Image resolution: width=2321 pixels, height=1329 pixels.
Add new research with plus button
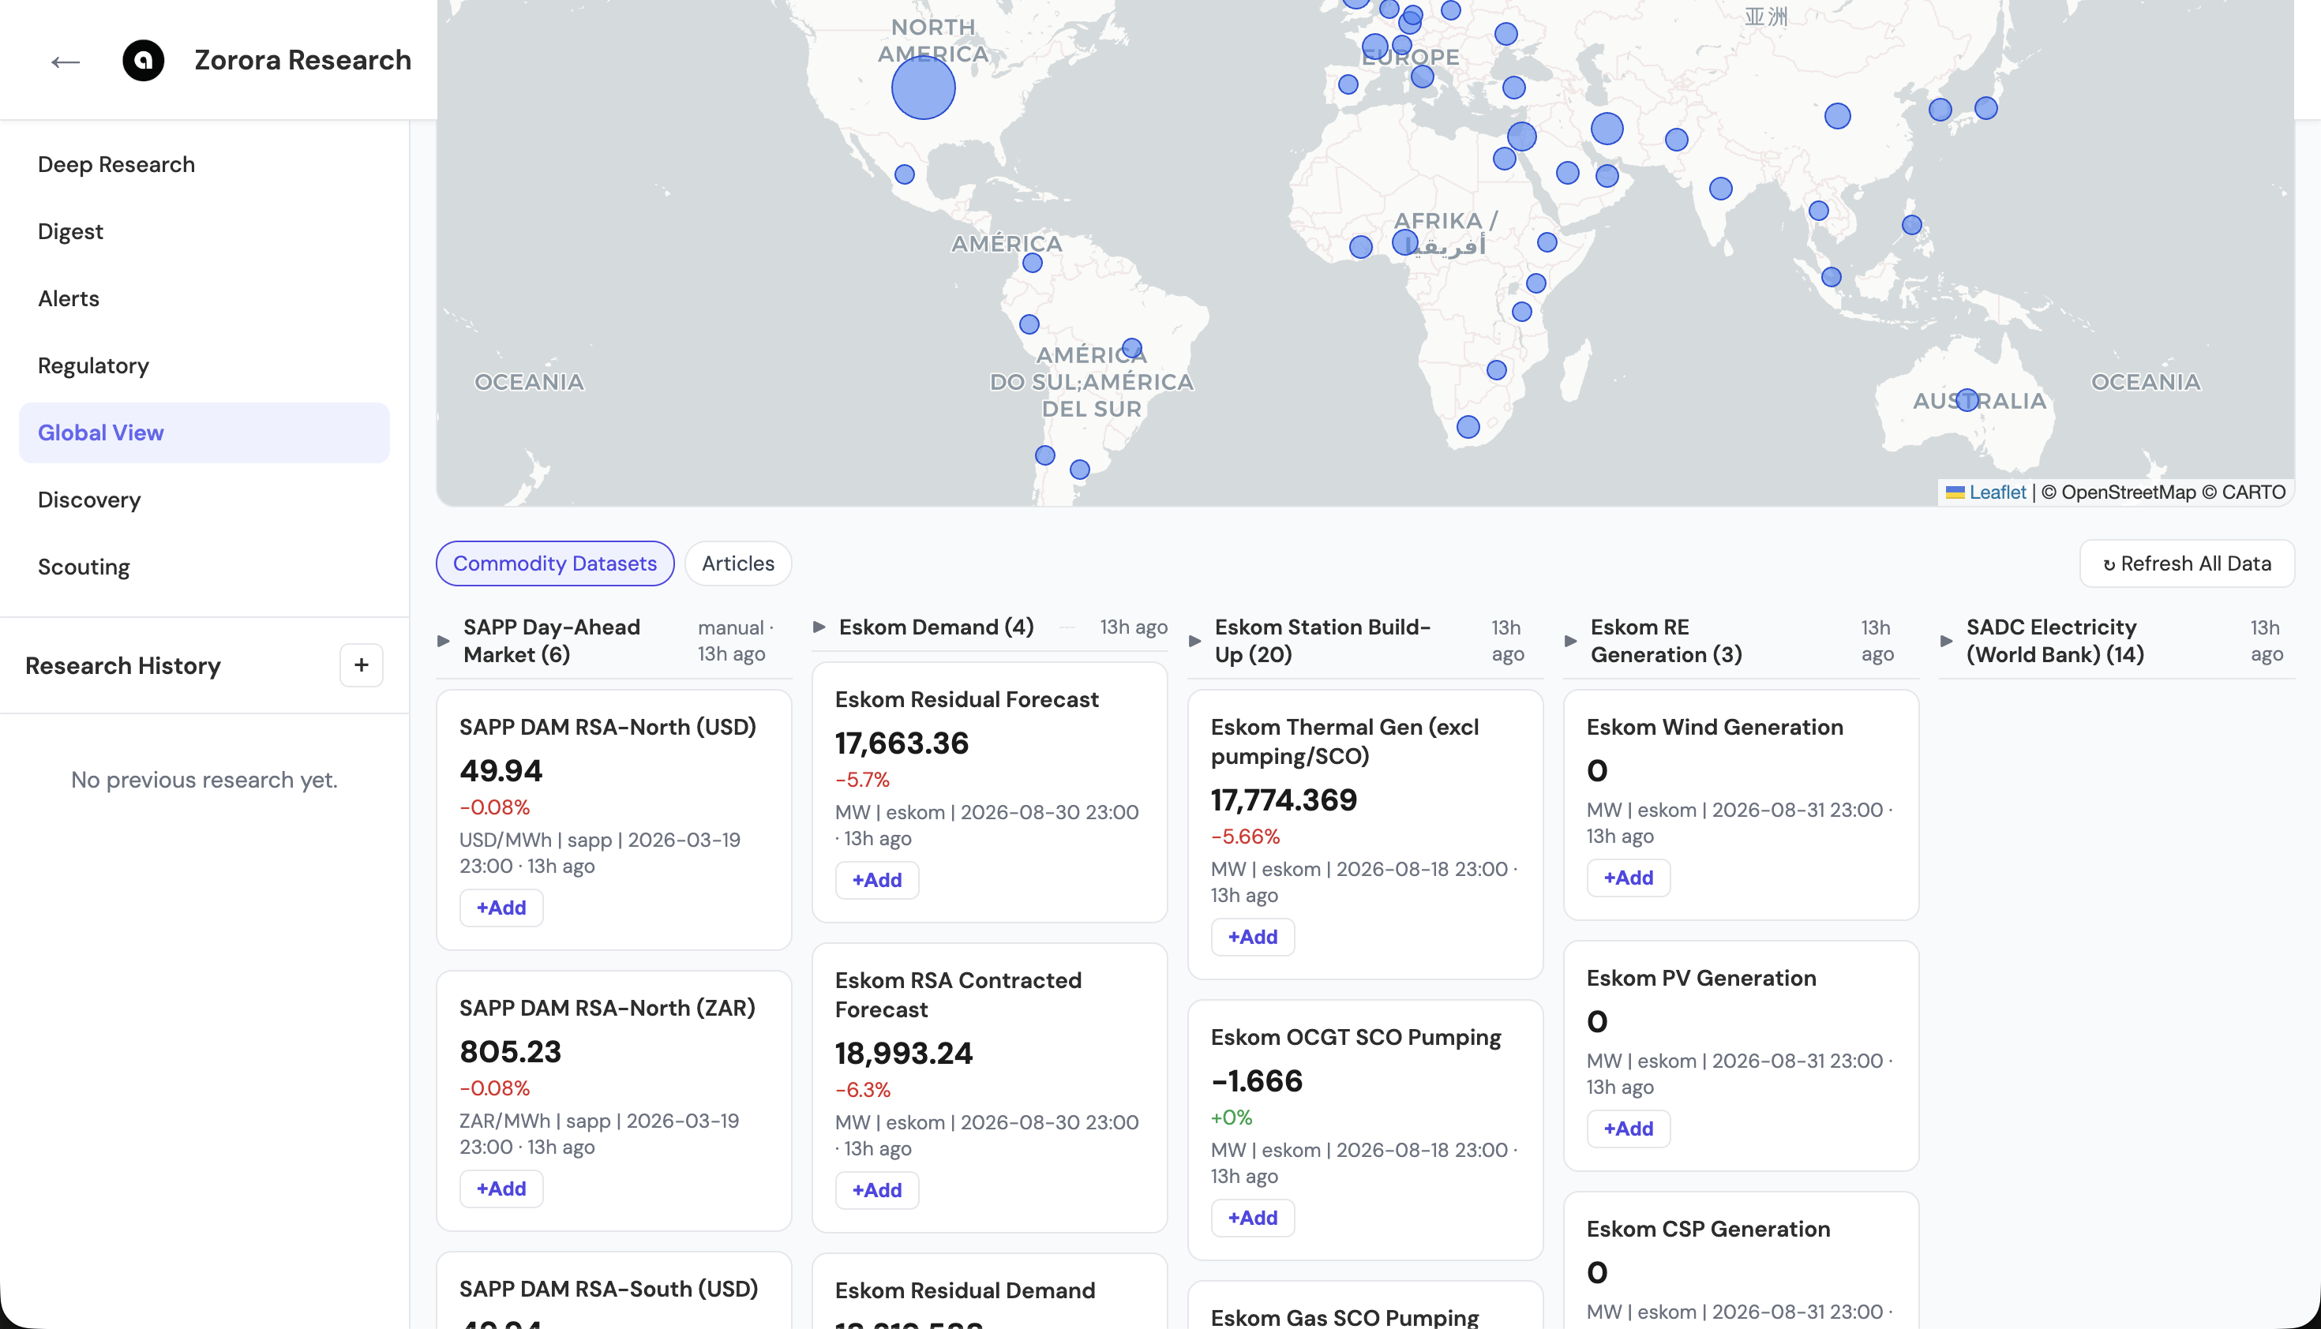tap(362, 665)
